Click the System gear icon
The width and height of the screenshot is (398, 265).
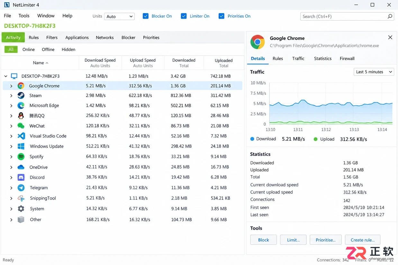coord(21,209)
